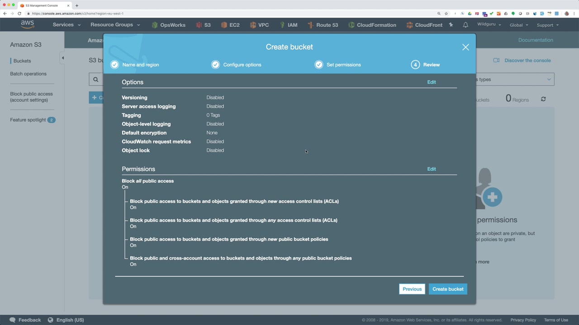Click the browser zoom magnifier icon
The image size is (579, 325).
click(439, 14)
